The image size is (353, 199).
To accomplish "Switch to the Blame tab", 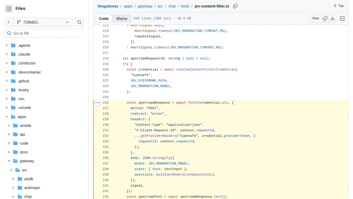I will coord(122,19).
